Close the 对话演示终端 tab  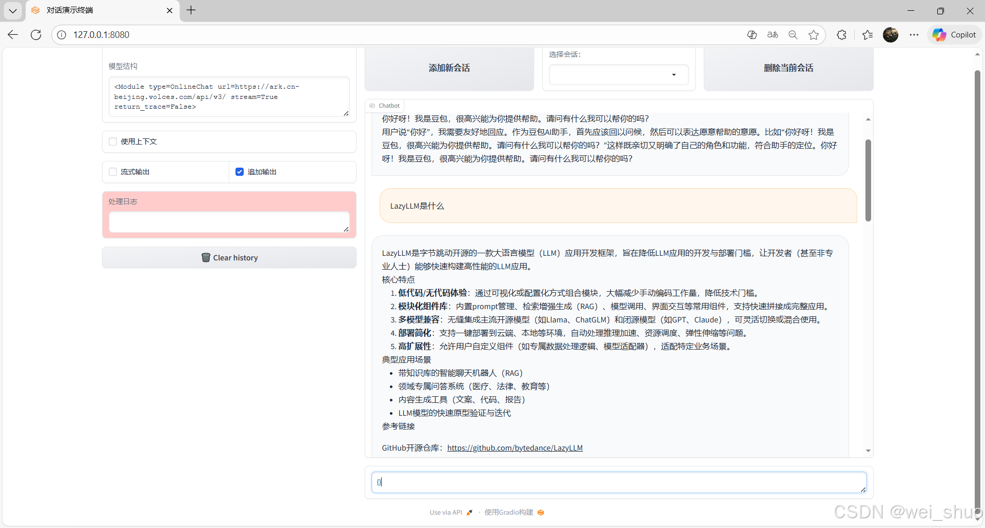[x=170, y=10]
